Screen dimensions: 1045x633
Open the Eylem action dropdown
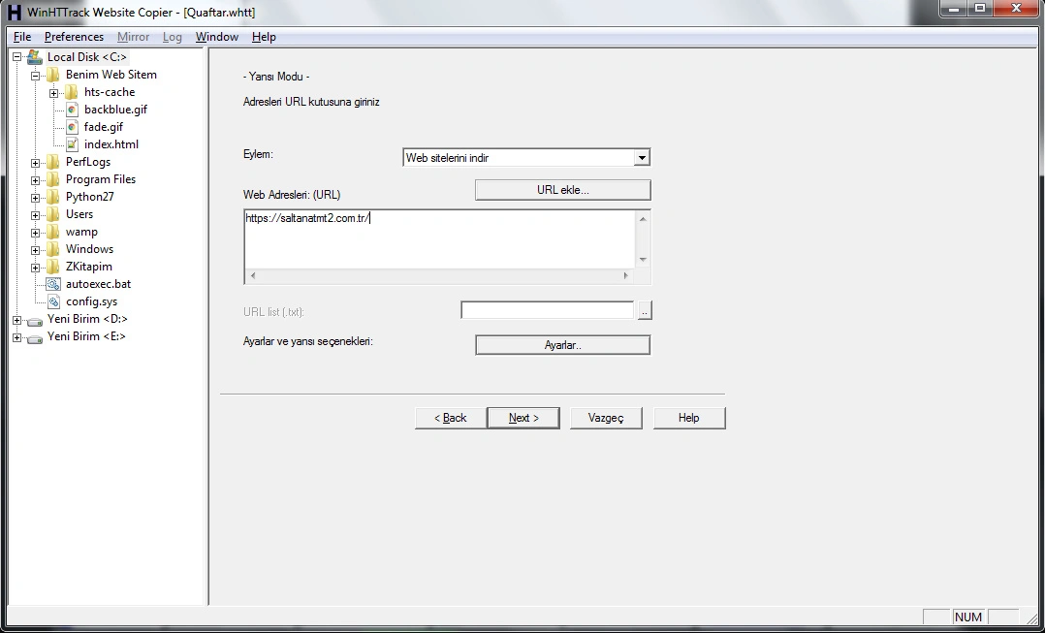[x=641, y=158]
